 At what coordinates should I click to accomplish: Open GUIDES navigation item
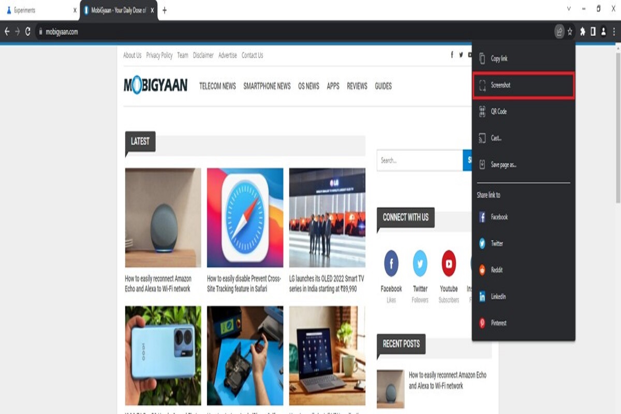point(383,86)
